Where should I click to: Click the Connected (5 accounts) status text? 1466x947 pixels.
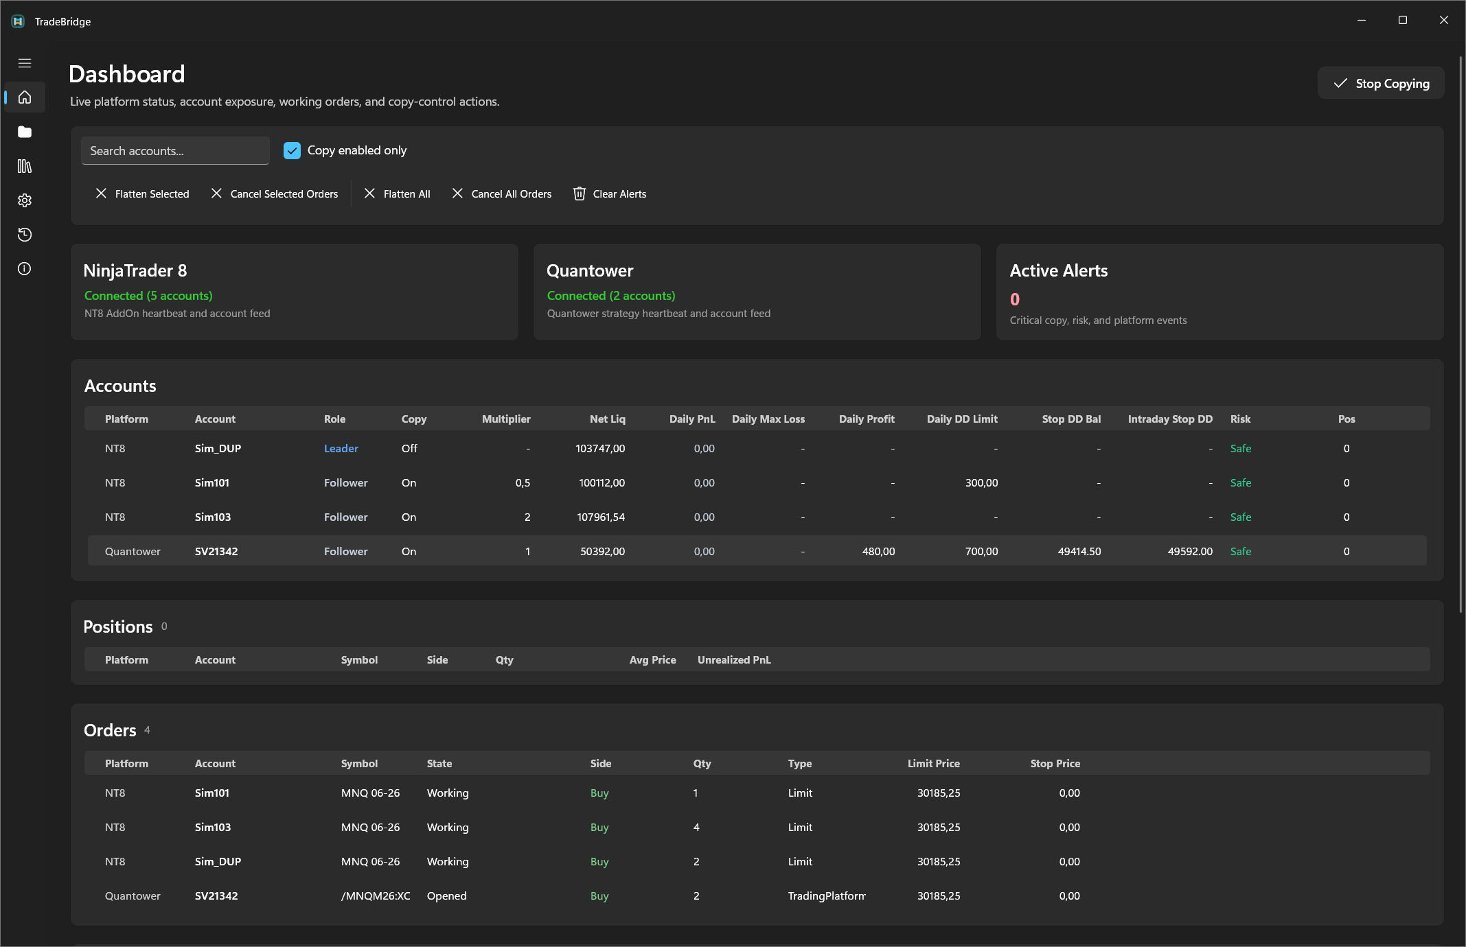coord(148,295)
